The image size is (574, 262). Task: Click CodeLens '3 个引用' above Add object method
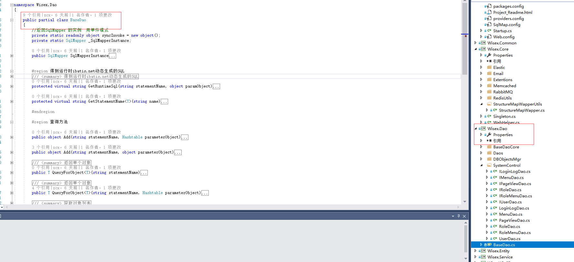coord(41,147)
